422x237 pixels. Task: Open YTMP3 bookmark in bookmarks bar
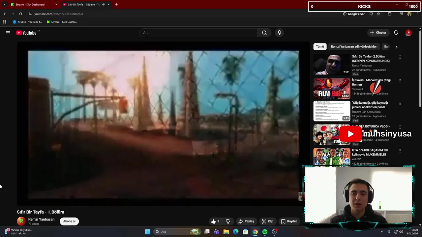[x=28, y=22]
